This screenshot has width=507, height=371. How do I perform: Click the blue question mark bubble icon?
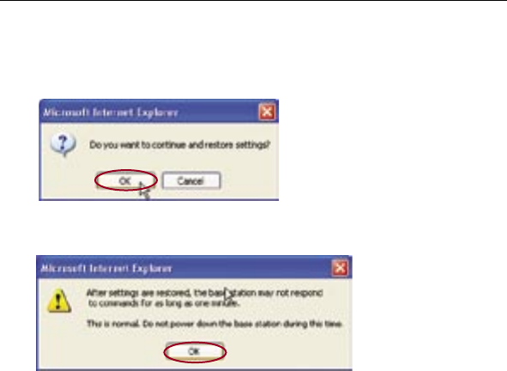pyautogui.click(x=63, y=145)
